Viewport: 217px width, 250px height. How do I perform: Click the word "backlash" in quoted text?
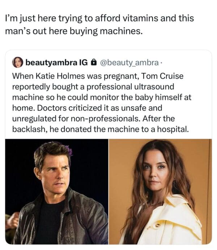click(x=26, y=129)
